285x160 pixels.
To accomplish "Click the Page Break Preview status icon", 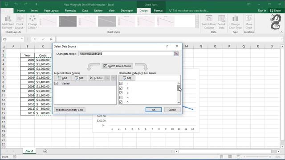I will [238, 157].
